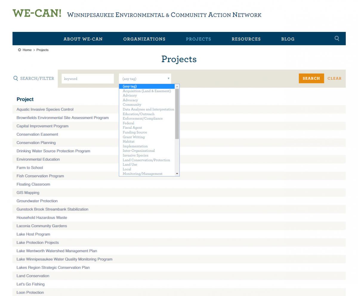Open Lake Winnipesaukee Water Quality Monitoring Program
This screenshot has width=358, height=296.
tap(64, 259)
